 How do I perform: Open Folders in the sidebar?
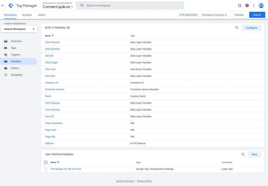coord(15,68)
